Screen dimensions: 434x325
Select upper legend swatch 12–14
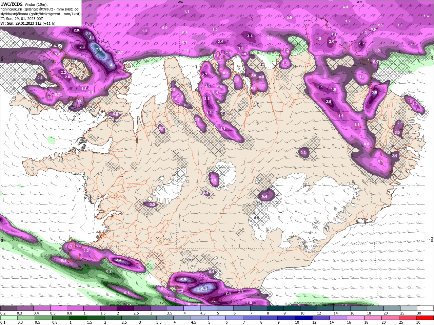click(x=325, y=308)
